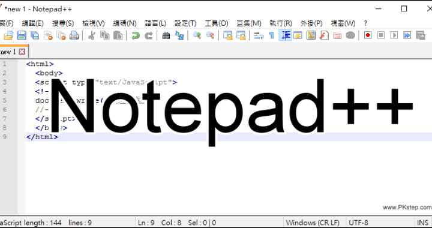Print the document with the printer icon
Viewport: 432px width, 228px height.
pyautogui.click(x=74, y=35)
